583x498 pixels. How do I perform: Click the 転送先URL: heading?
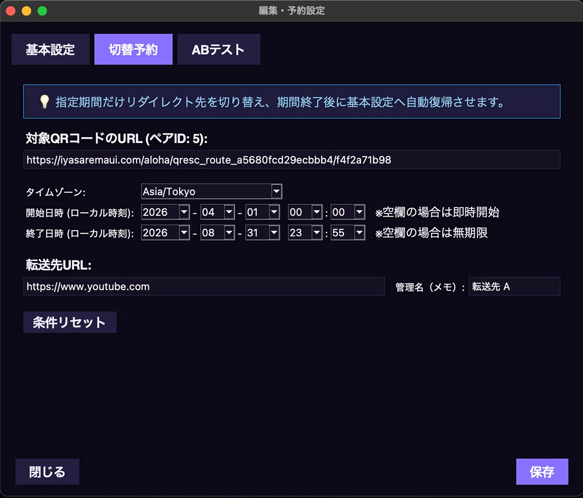58,265
